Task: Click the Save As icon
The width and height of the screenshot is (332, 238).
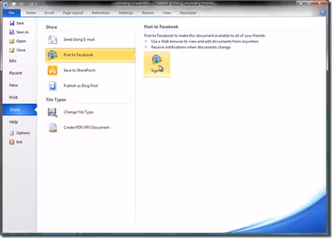Action: [12, 32]
